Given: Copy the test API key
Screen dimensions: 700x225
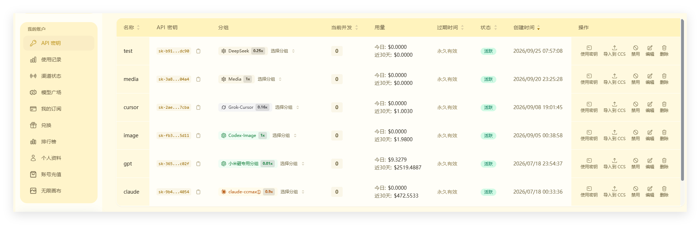Looking at the screenshot, I should (x=198, y=51).
